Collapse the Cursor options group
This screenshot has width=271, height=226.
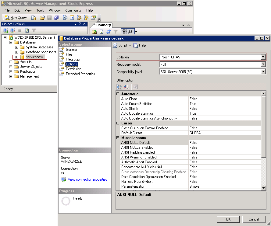click(x=118, y=123)
